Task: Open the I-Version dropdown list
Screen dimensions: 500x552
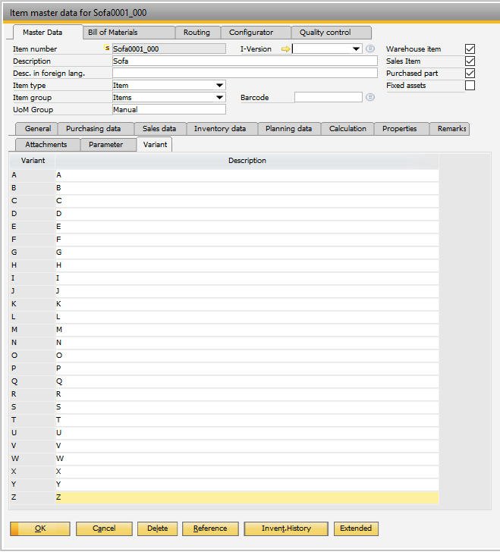Action: pyautogui.click(x=356, y=49)
